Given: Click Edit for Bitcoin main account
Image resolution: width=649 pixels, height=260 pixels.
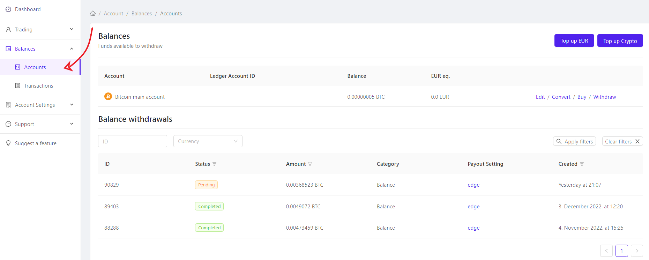Looking at the screenshot, I should (540, 97).
